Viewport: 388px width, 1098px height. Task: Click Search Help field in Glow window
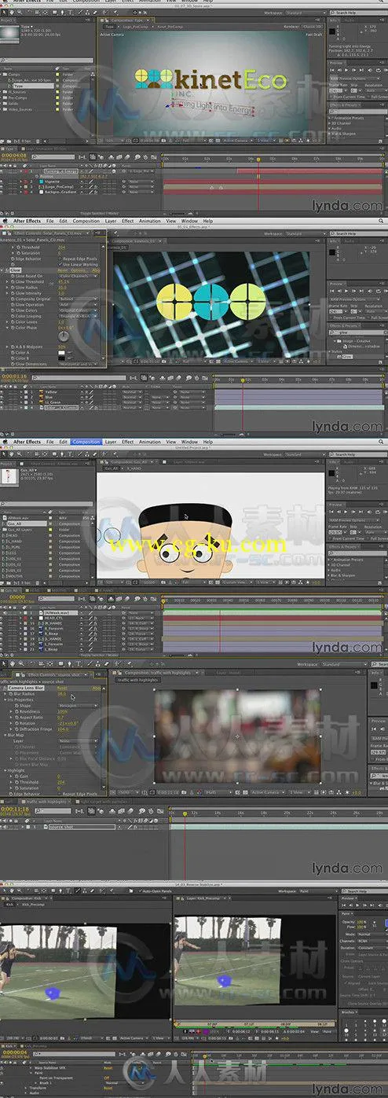[357, 233]
